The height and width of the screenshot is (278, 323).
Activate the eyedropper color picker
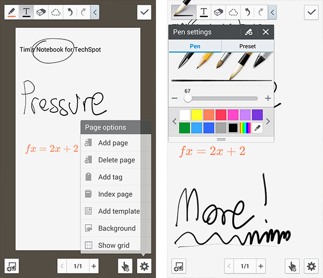pos(257,128)
